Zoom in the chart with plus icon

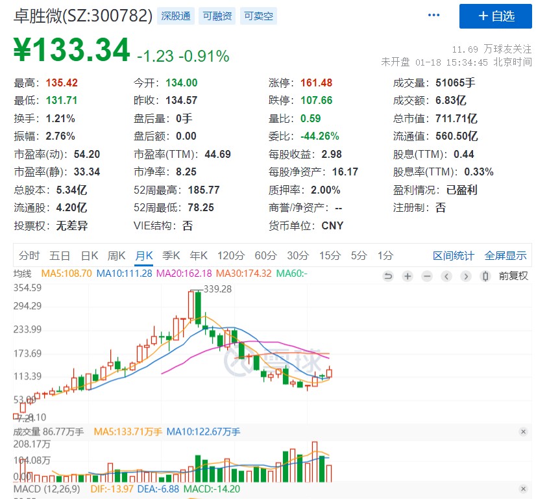coord(408,276)
